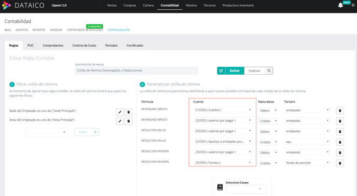Change Naturaleza Débito for Sueldos row
The height and width of the screenshot is (196, 357).
[x=268, y=110]
